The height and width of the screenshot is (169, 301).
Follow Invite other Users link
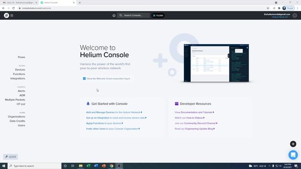click(113, 129)
